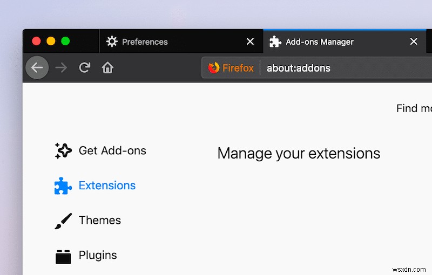Click the blue puzzle piece Extensions icon

63,185
